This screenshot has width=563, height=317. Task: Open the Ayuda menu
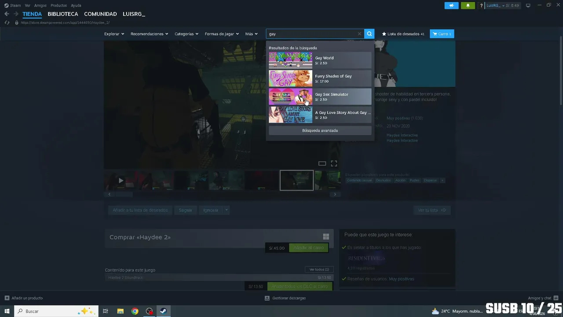(76, 6)
